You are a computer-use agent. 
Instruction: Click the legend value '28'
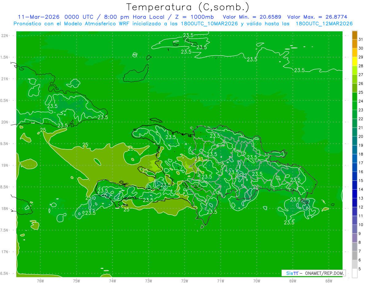pos(361,66)
